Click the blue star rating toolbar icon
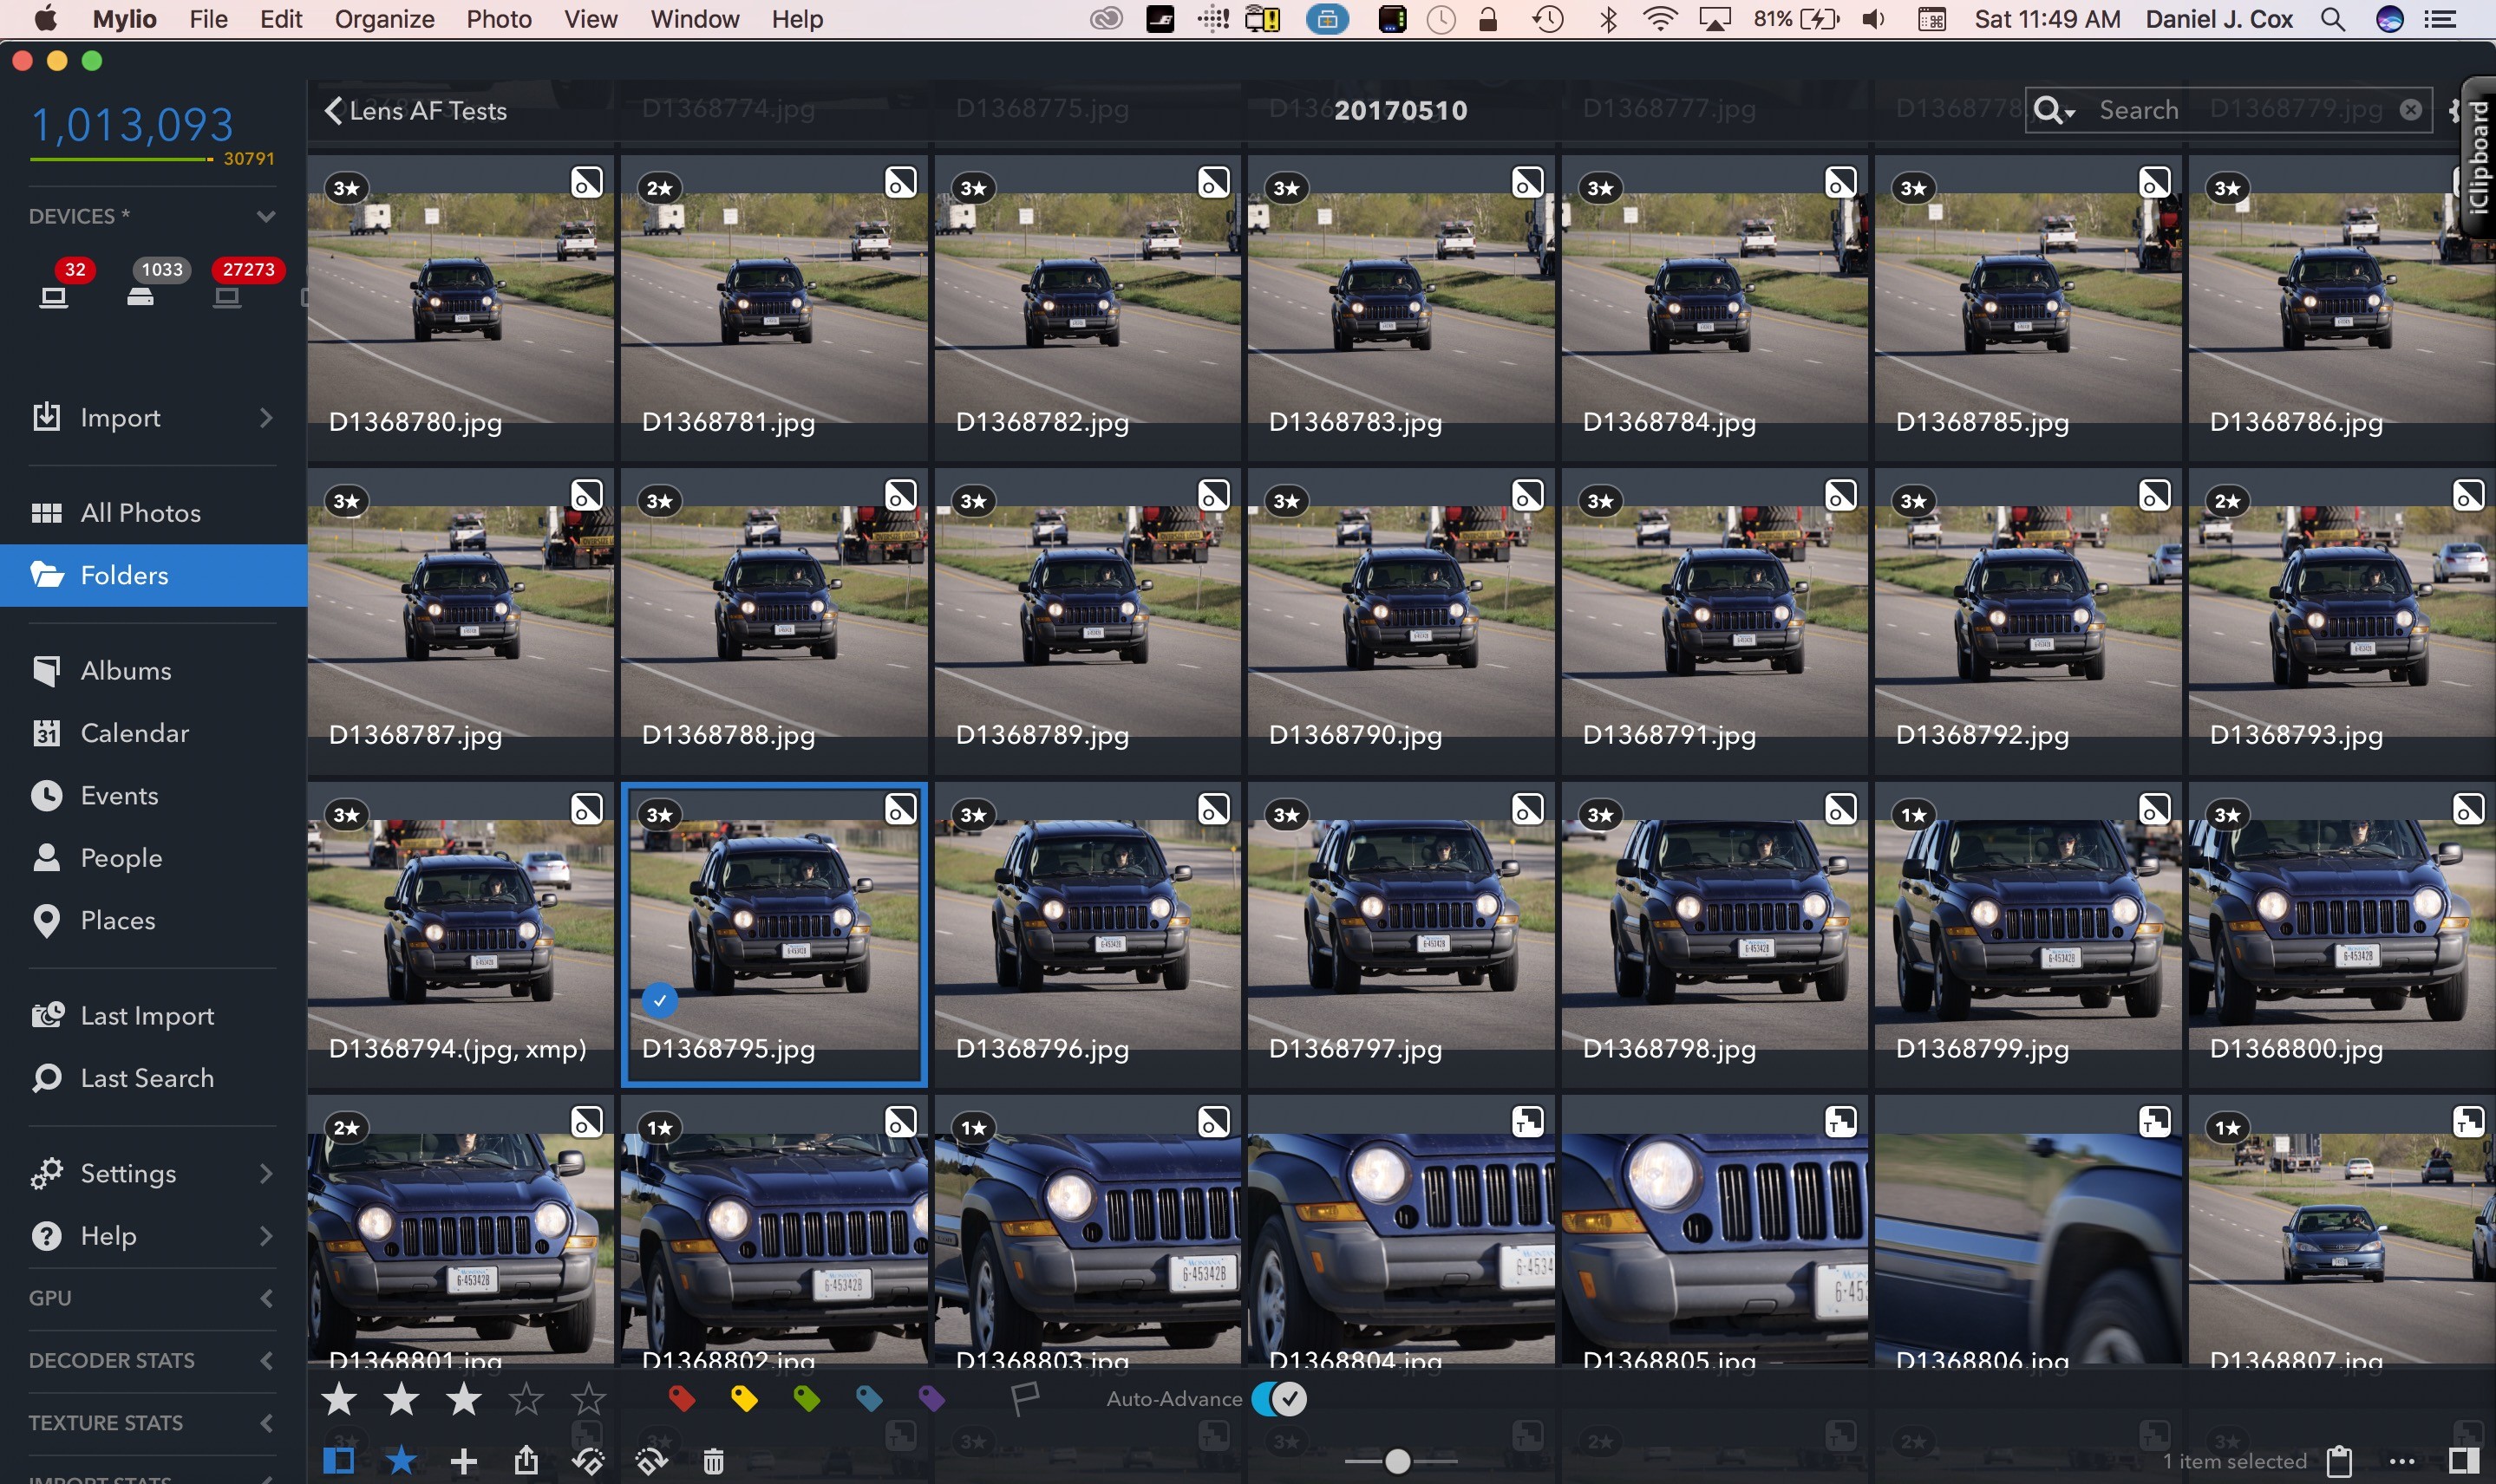Image resolution: width=2496 pixels, height=1484 pixels. [402, 1461]
